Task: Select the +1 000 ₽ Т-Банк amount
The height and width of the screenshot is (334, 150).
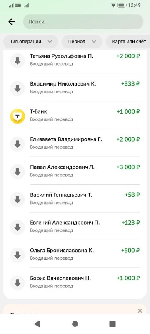Action: 128,111
